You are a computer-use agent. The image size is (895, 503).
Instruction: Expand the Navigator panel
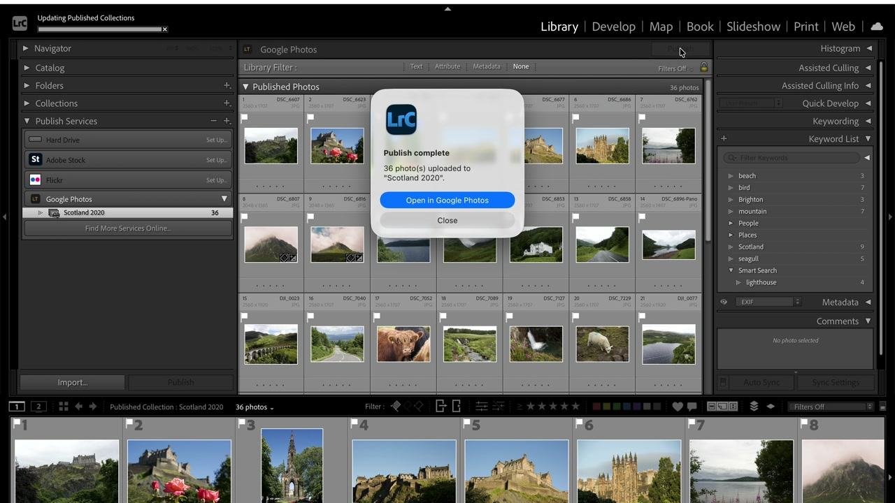click(x=26, y=48)
